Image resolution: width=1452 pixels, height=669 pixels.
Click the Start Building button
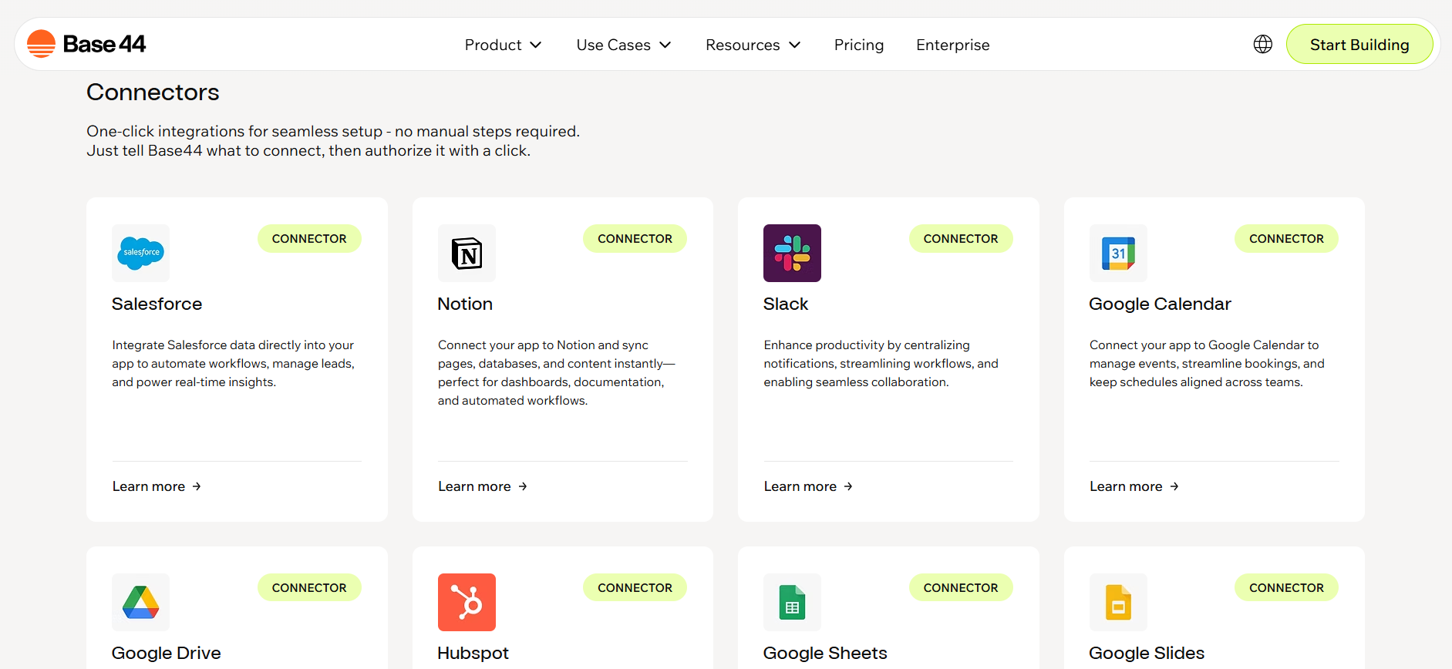[x=1359, y=45]
